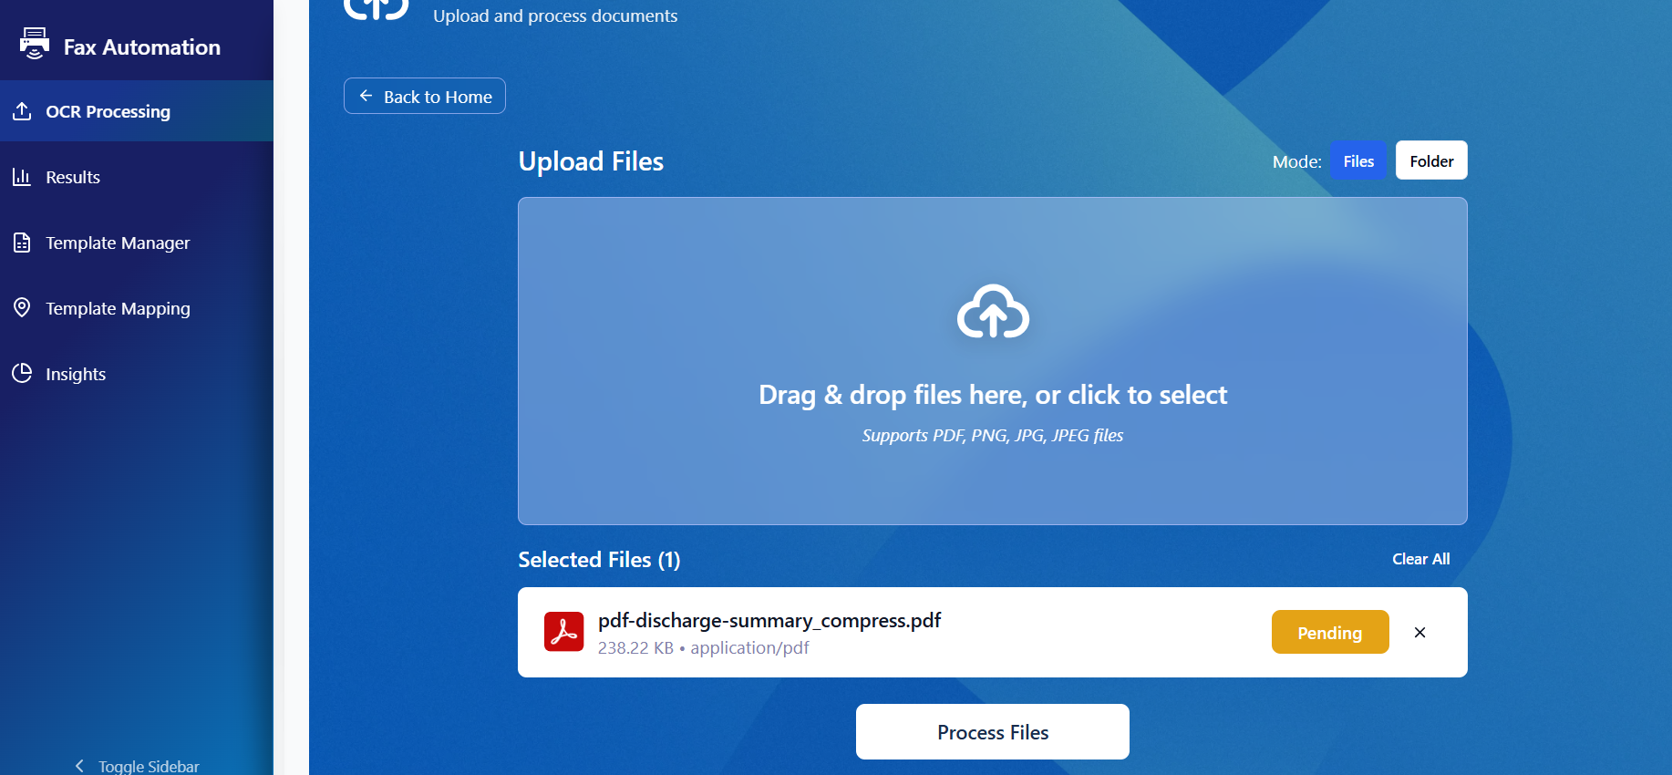Collapse sidebar with Toggle Sidebar

click(137, 766)
